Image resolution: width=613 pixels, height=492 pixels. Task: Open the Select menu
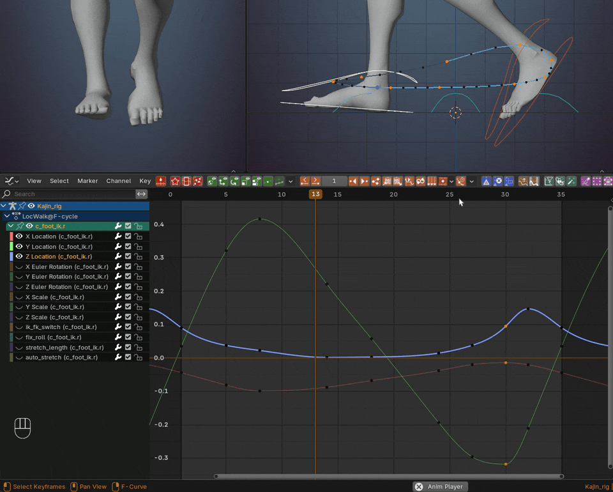point(59,181)
